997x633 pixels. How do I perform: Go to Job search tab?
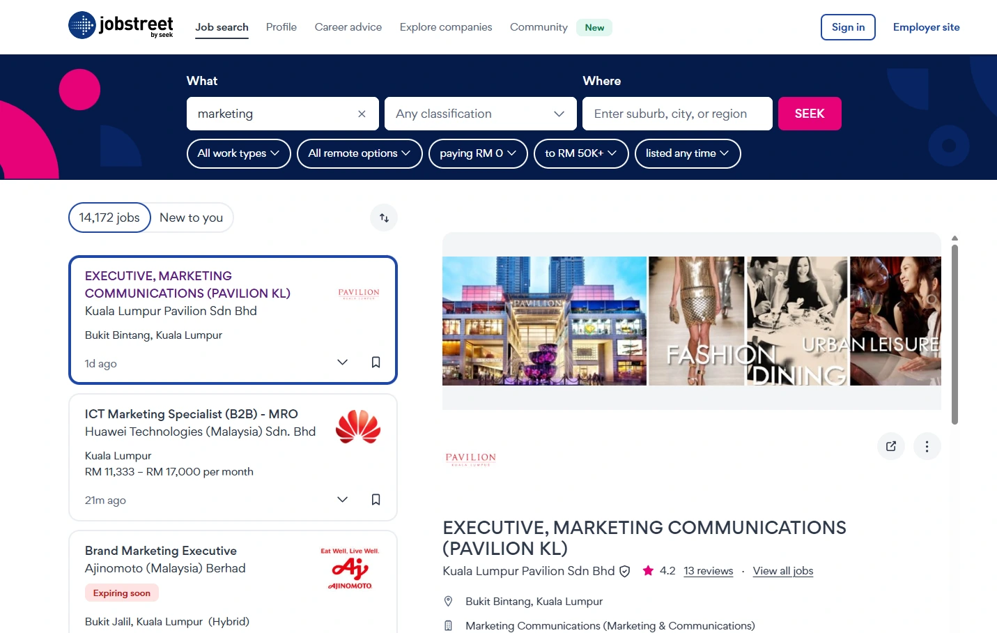[222, 27]
